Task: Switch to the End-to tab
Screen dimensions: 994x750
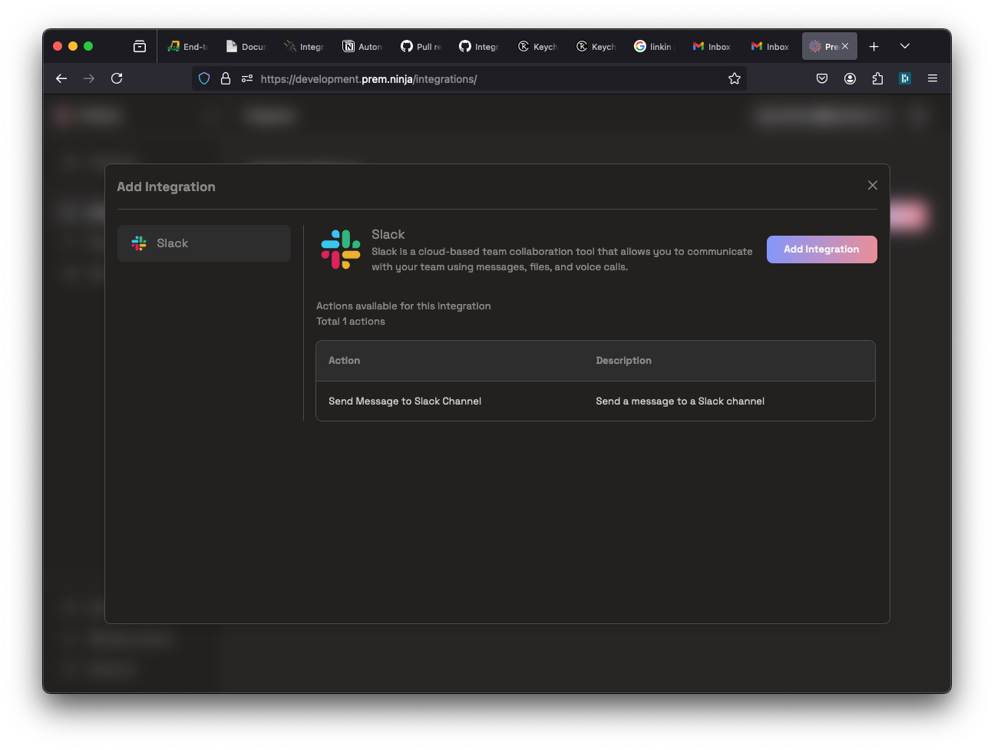Action: [x=189, y=47]
